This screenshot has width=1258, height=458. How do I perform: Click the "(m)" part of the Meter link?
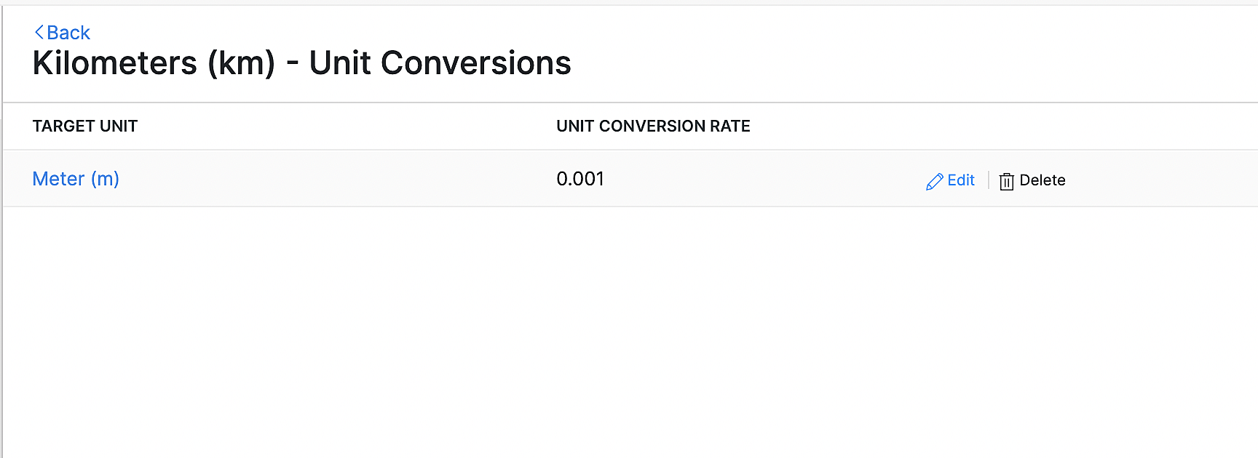coord(105,179)
